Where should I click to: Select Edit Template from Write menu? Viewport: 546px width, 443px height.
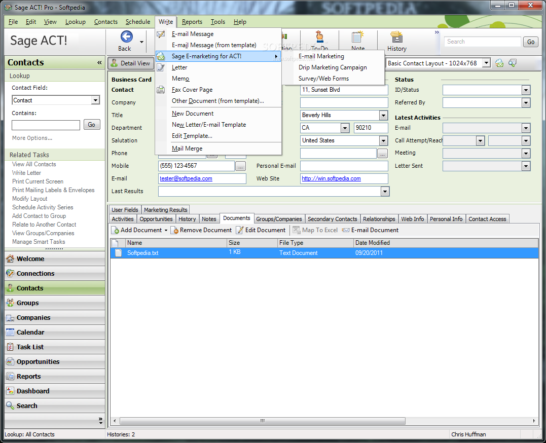pyautogui.click(x=192, y=136)
